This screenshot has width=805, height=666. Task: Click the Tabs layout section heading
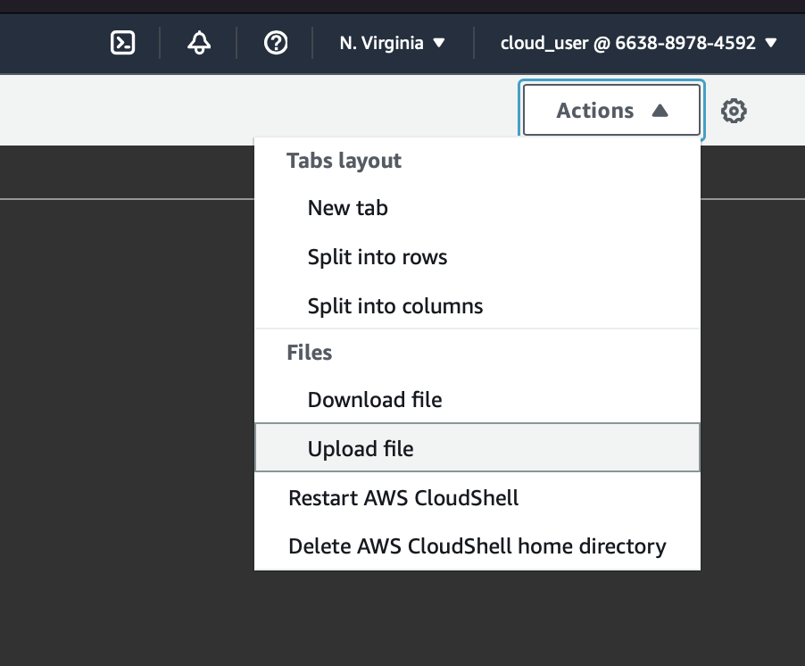point(344,161)
